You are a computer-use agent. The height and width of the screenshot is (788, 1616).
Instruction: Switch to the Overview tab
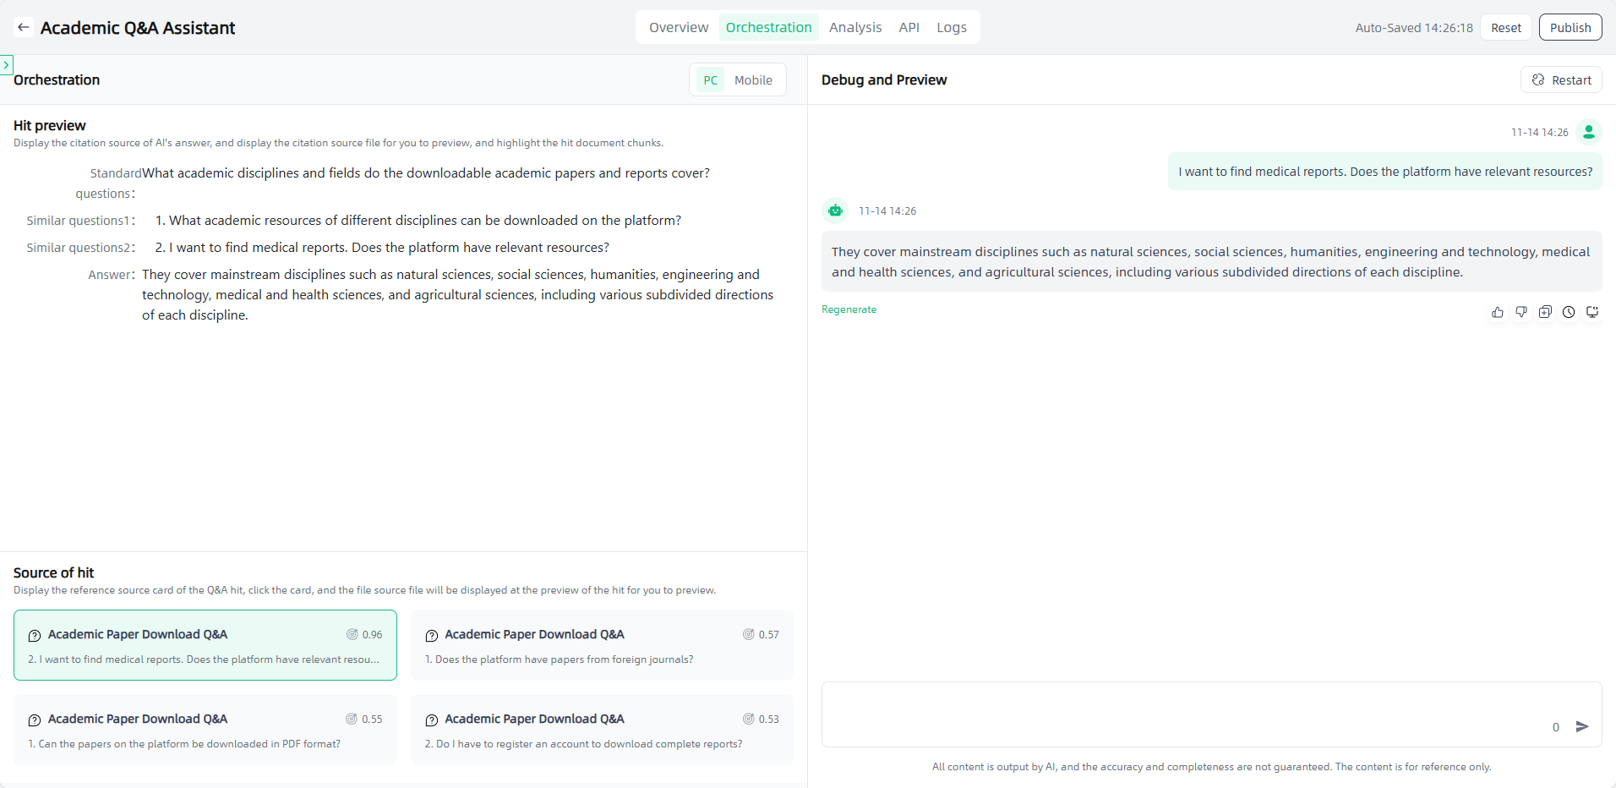678,28
